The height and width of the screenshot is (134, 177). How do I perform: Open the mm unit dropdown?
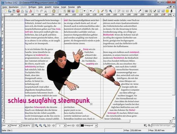coord(8,126)
